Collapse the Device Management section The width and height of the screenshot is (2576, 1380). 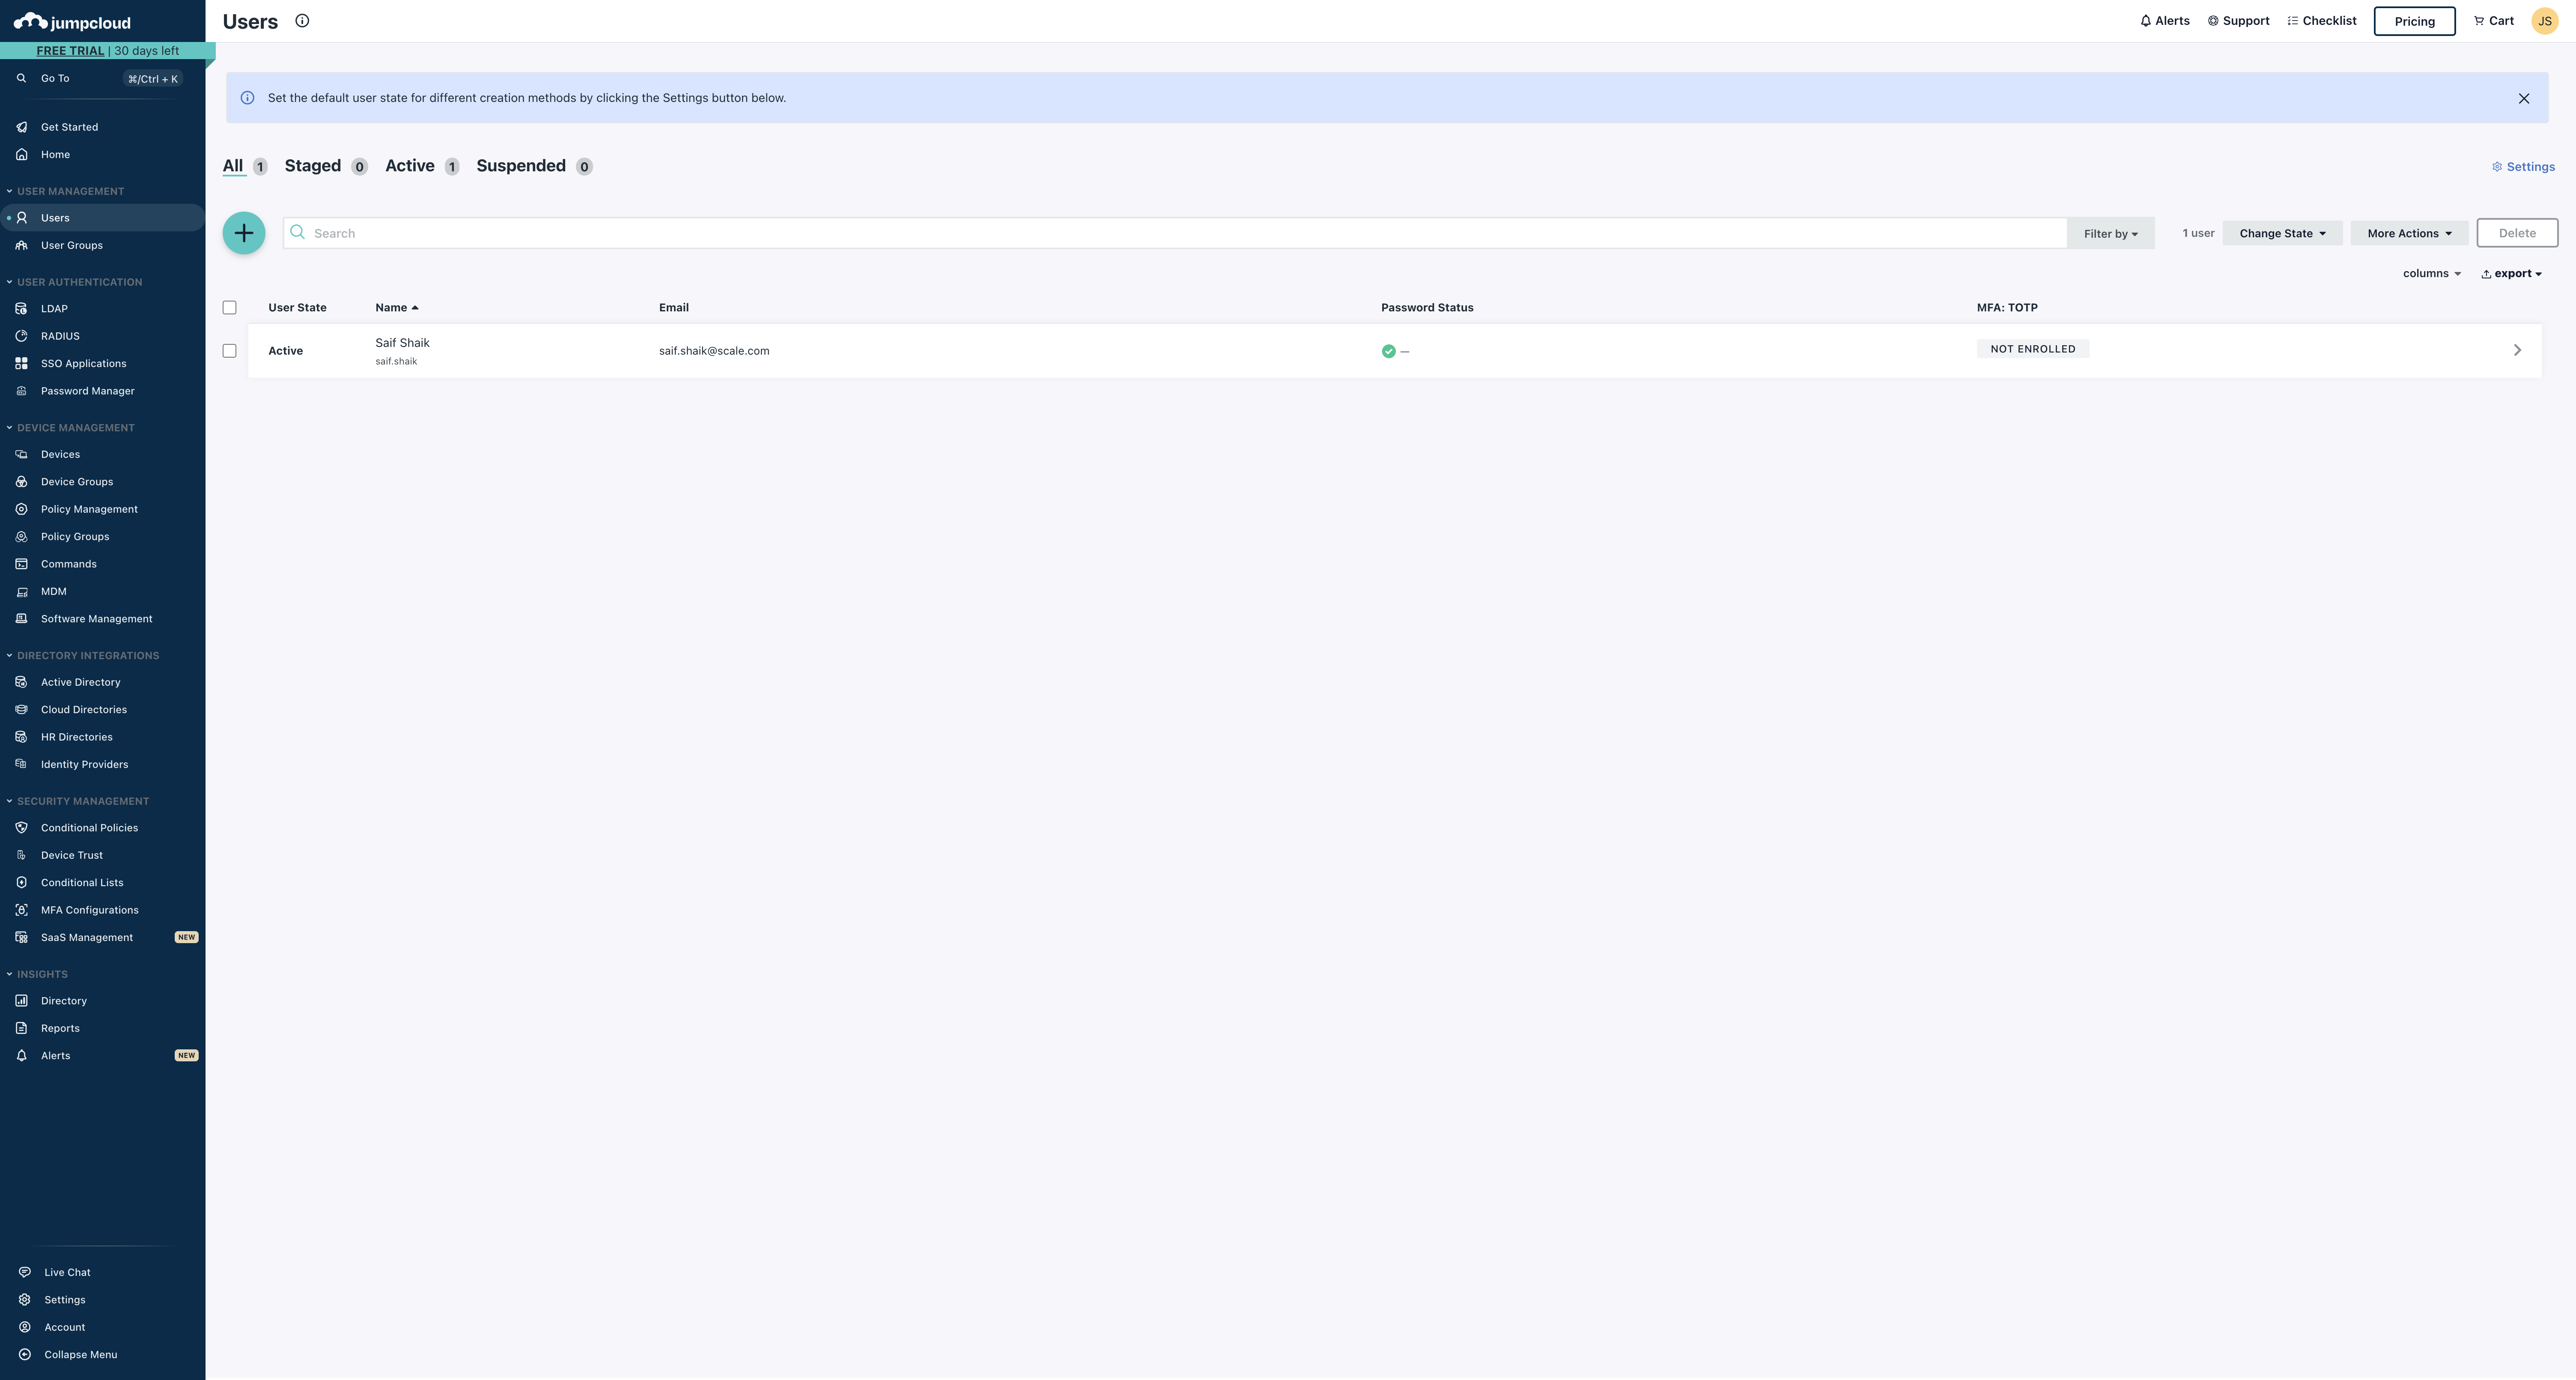coord(9,428)
